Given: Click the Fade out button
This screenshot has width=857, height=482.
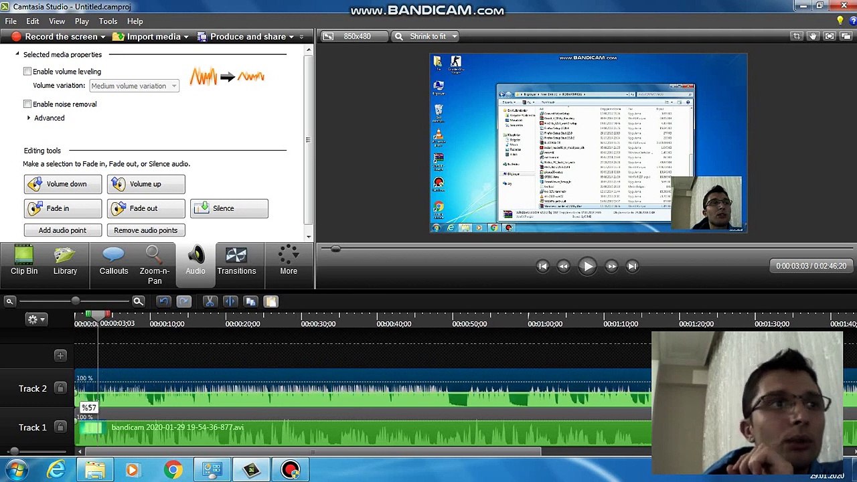Looking at the screenshot, I should pyautogui.click(x=146, y=208).
